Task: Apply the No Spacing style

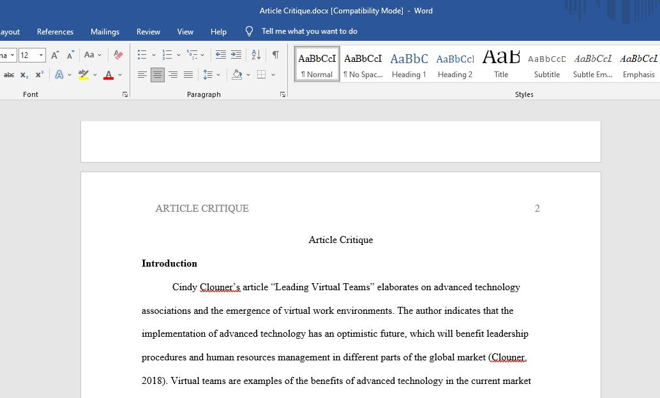Action: tap(363, 64)
